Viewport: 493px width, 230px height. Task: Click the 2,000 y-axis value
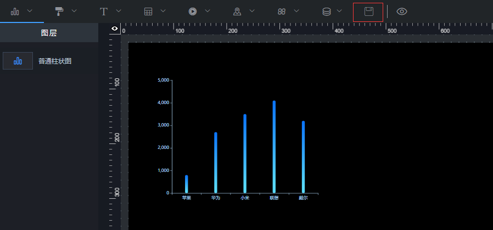click(163, 148)
